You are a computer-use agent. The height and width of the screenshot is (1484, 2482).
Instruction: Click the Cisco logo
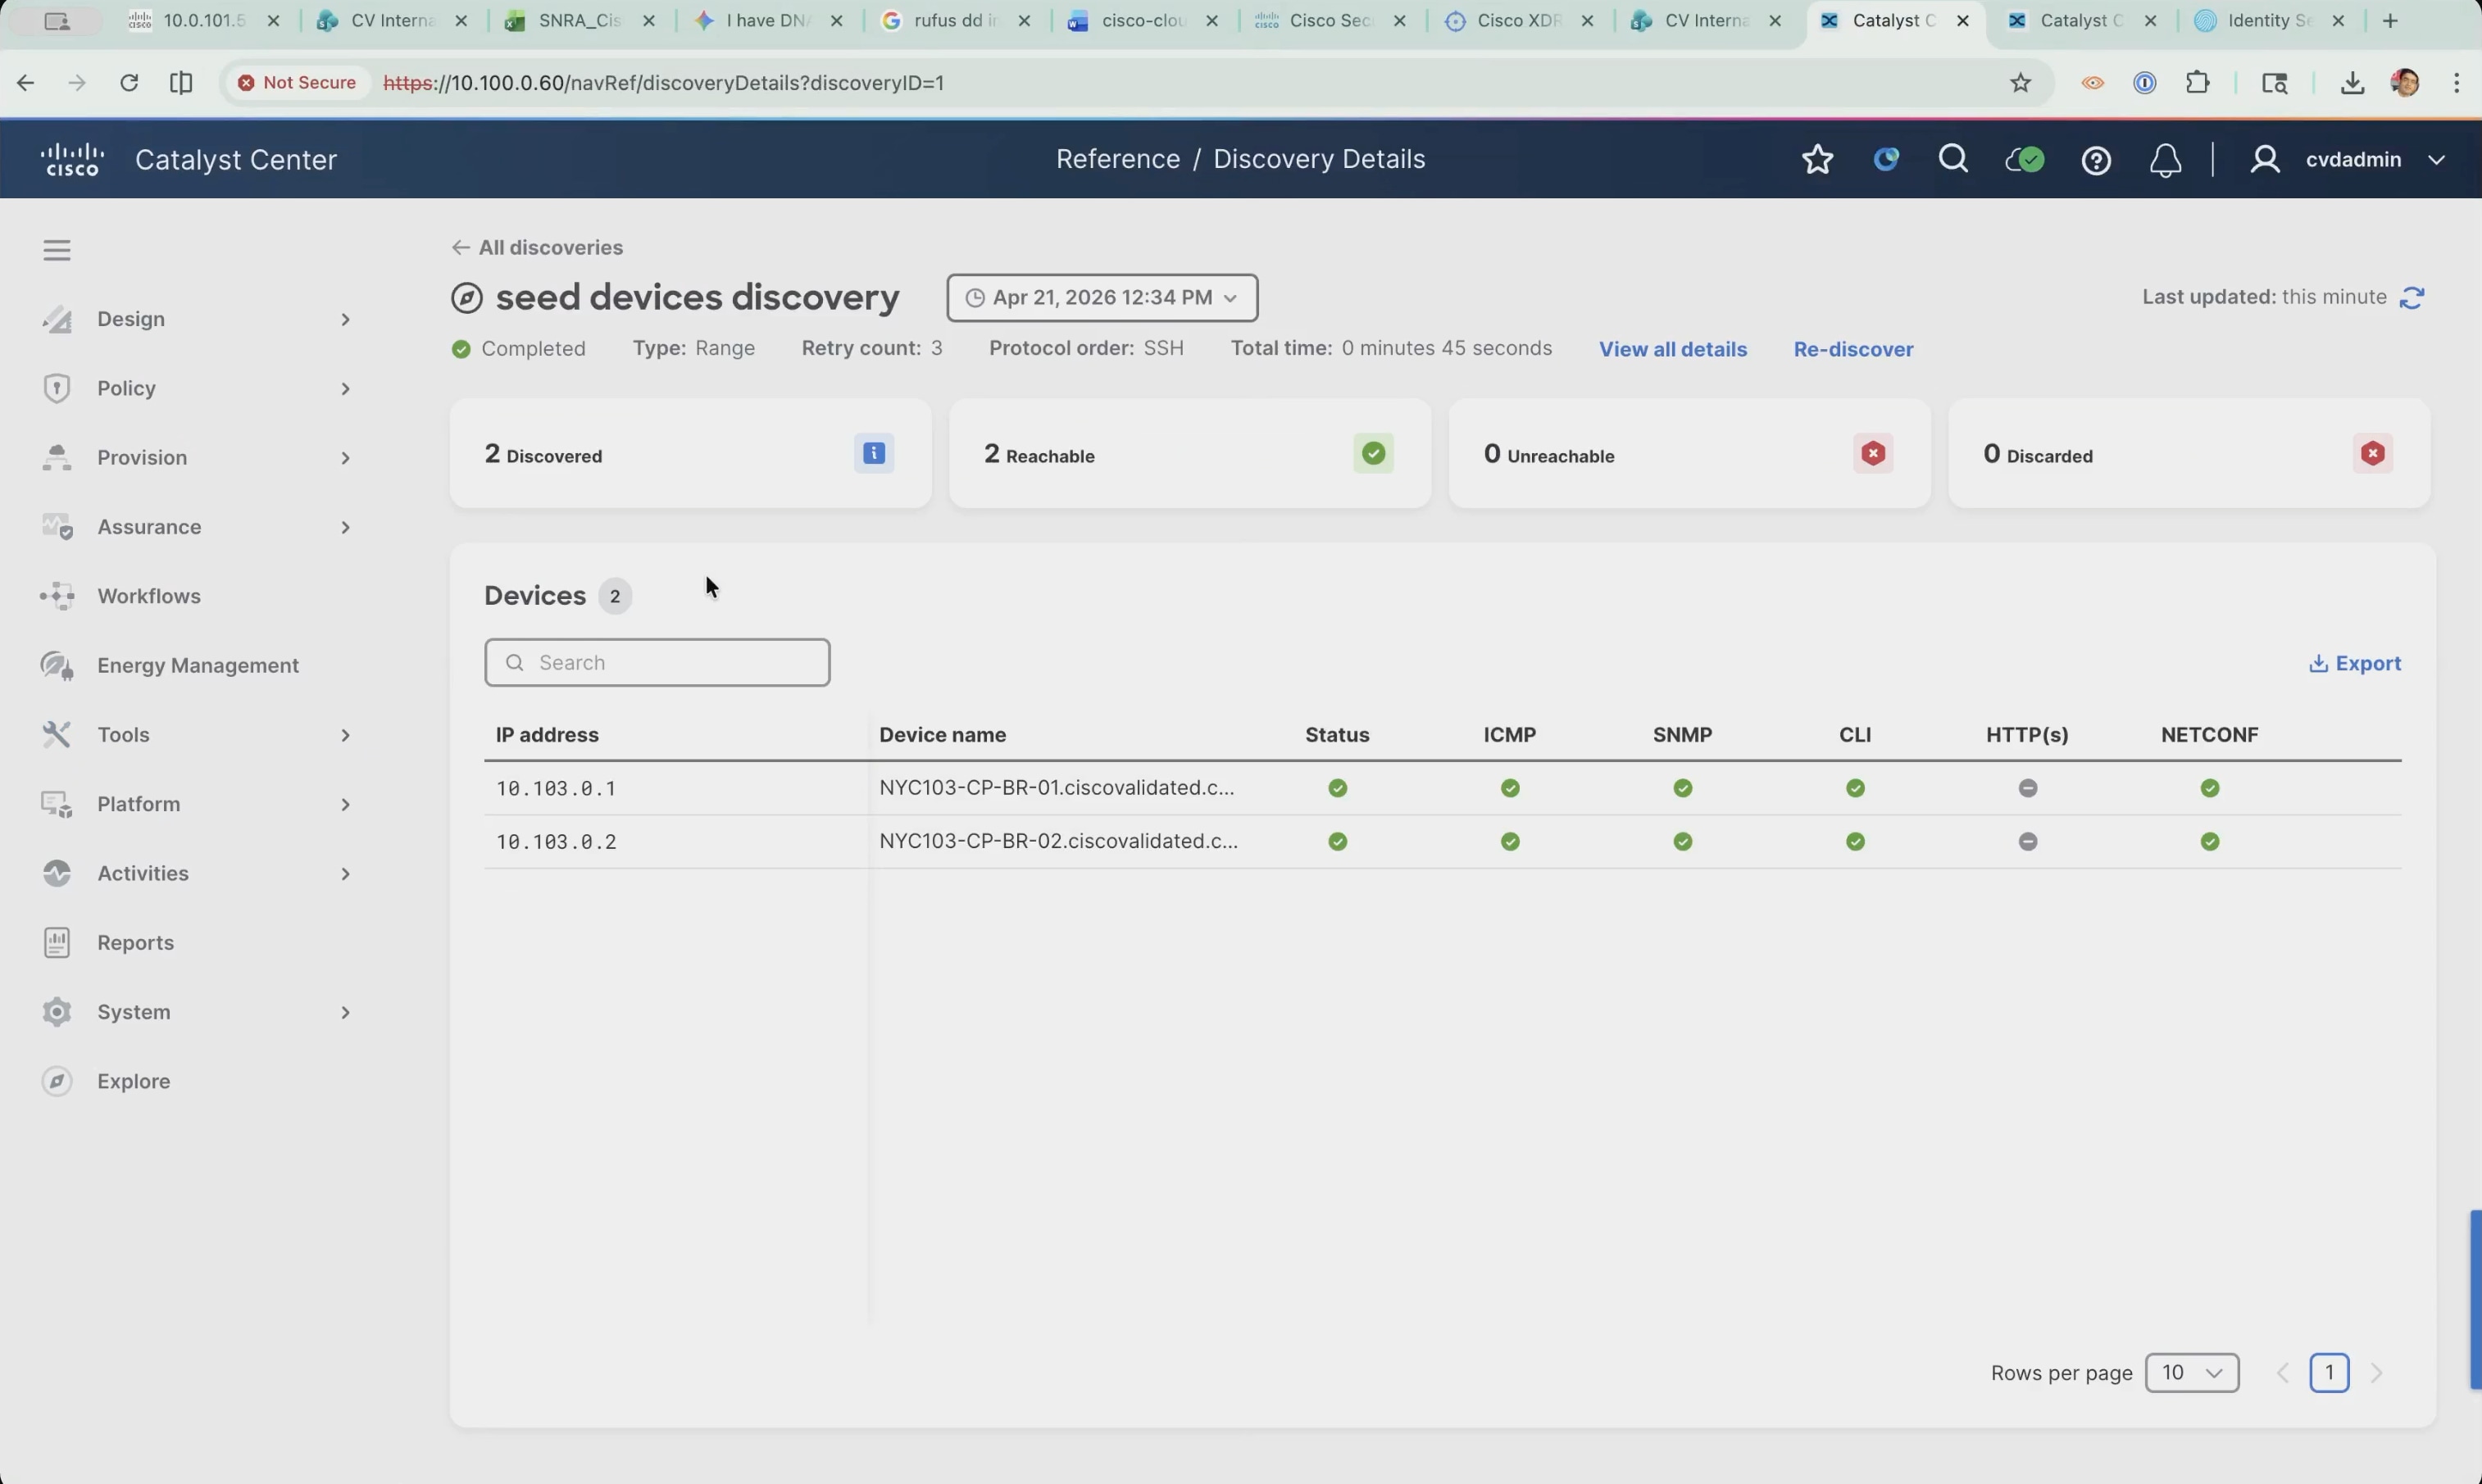pyautogui.click(x=72, y=160)
